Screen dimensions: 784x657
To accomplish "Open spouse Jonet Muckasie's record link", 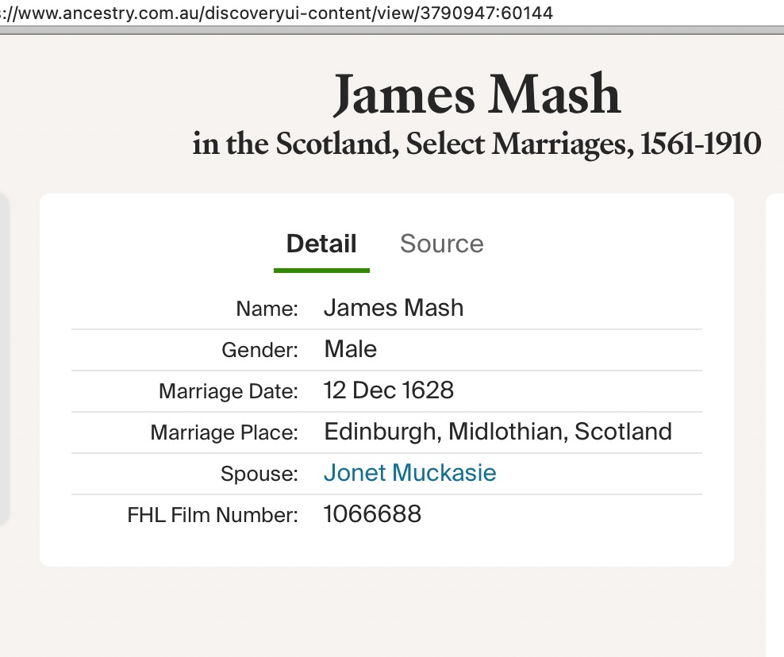I will [x=409, y=474].
